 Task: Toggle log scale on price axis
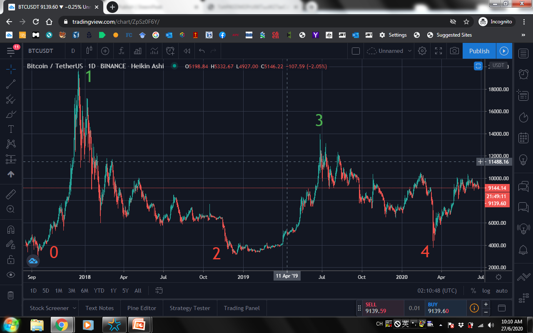(486, 291)
